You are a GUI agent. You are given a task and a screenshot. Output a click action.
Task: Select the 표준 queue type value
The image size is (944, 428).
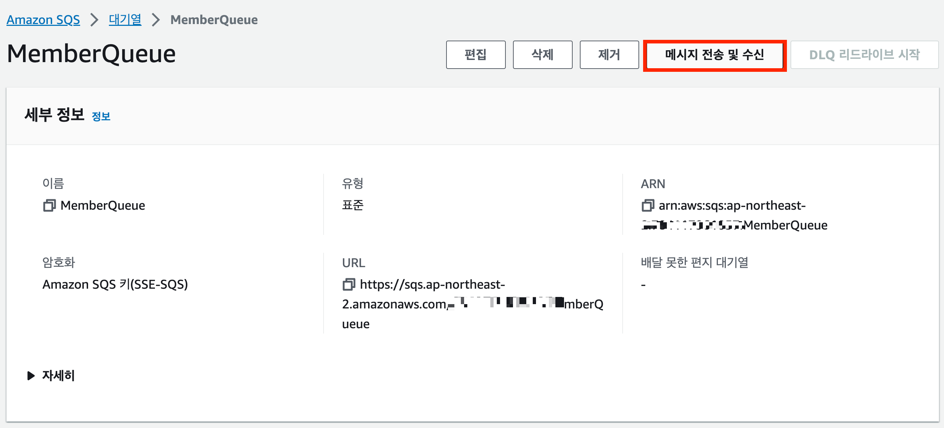pos(353,205)
